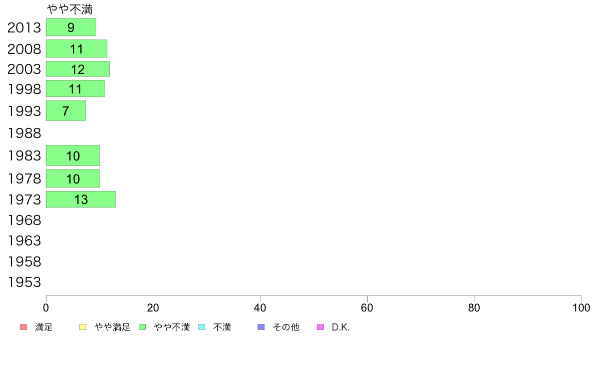
Task: Click the やや不満 chart title
Action: pyautogui.click(x=70, y=9)
